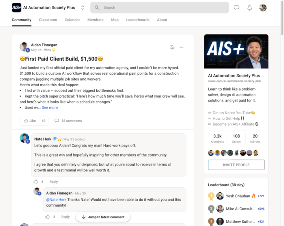Open the Leaderboards tab
The width and height of the screenshot is (284, 226).
pos(138,20)
